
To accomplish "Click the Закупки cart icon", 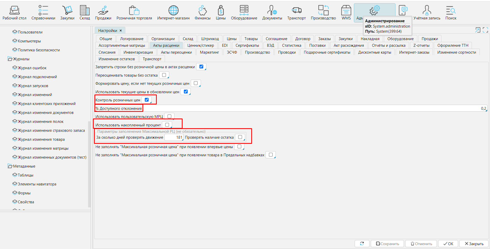I will coord(67,10).
